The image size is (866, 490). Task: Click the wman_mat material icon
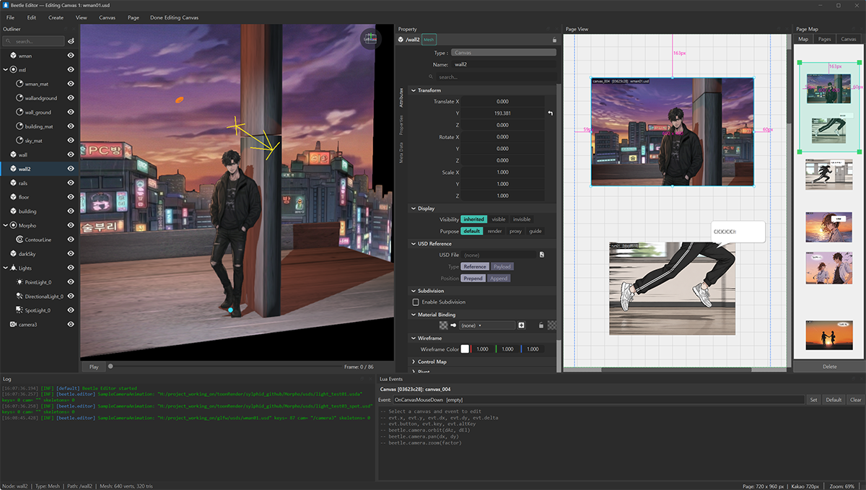click(x=19, y=84)
